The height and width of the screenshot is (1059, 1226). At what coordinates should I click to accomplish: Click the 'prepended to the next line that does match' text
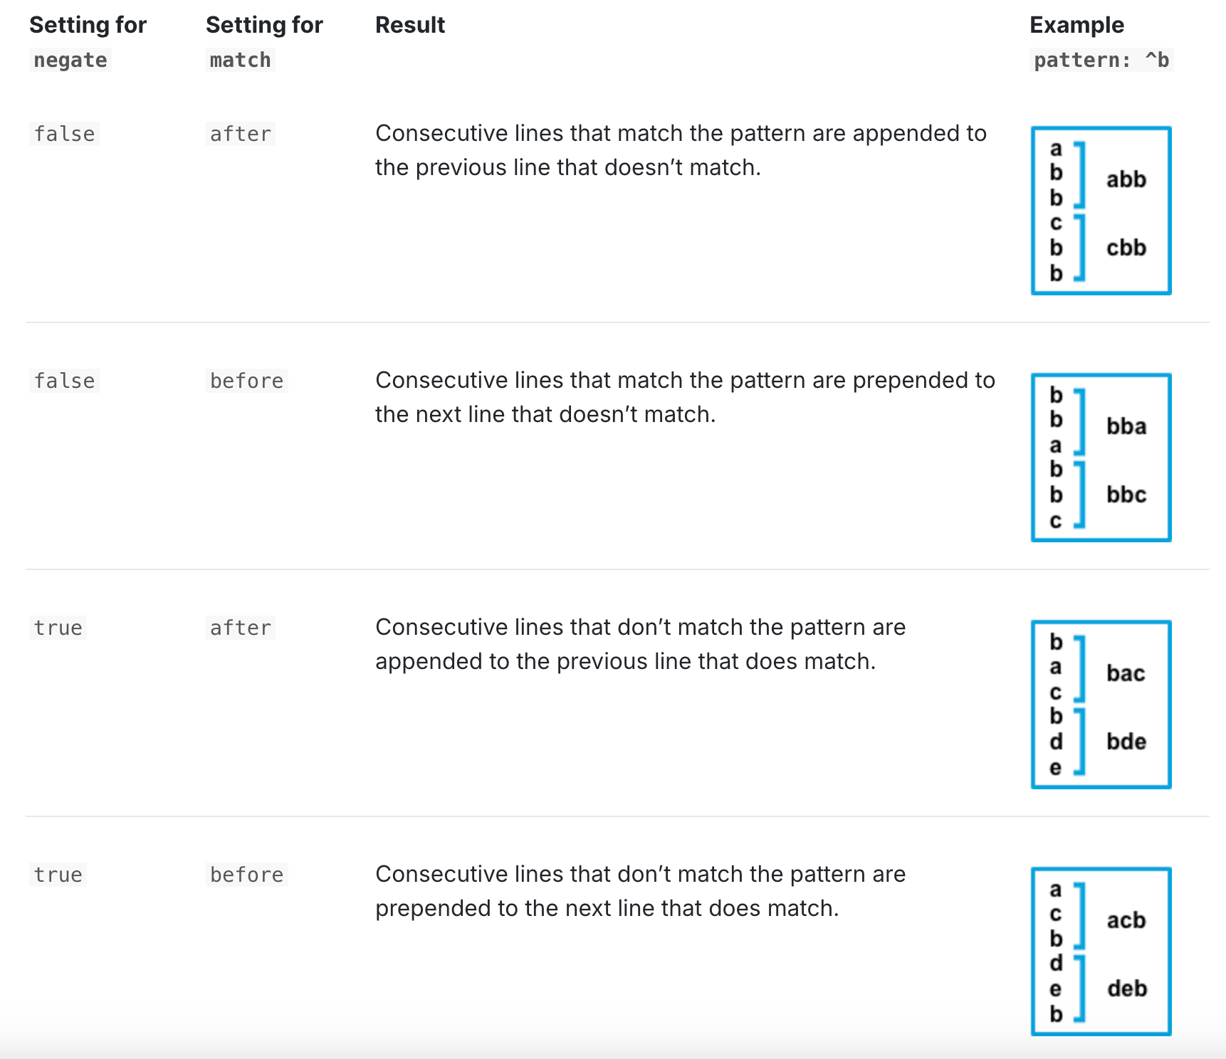[x=641, y=891]
